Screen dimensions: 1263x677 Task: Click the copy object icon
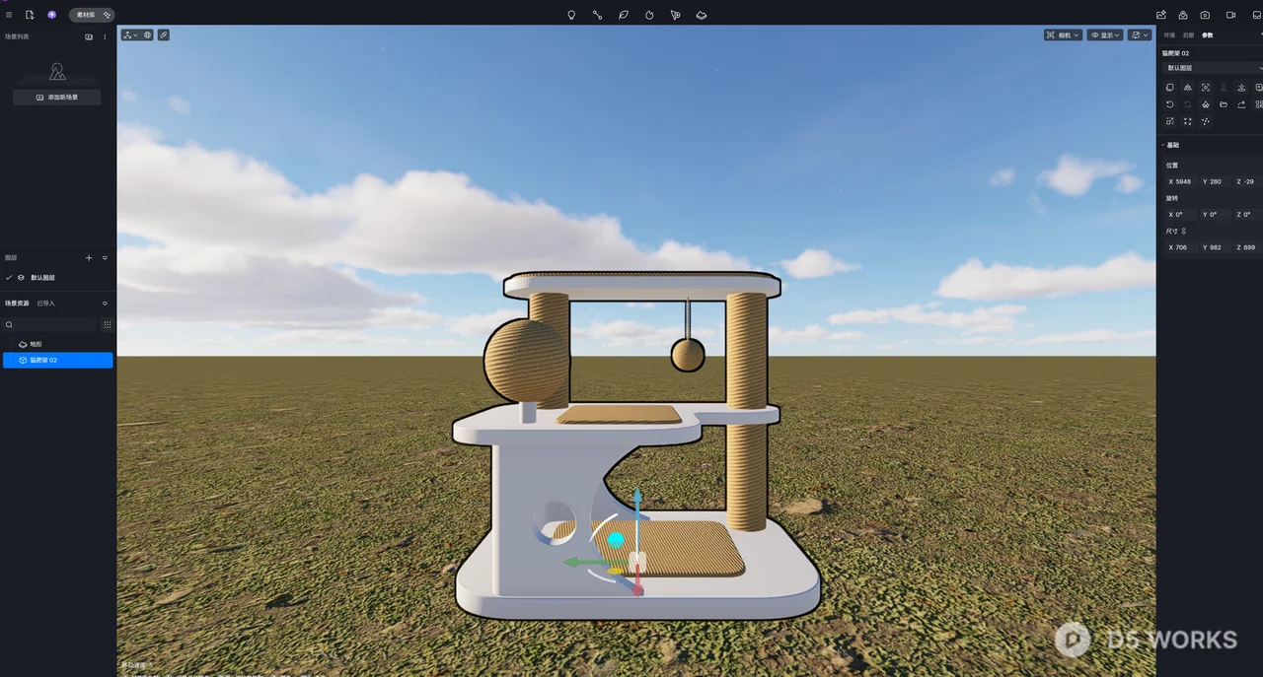coord(1170,88)
